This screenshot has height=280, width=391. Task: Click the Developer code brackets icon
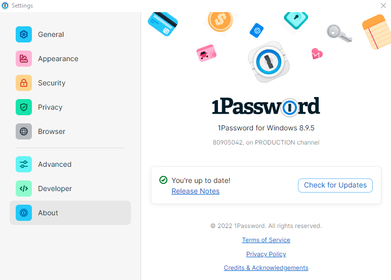tap(24, 189)
